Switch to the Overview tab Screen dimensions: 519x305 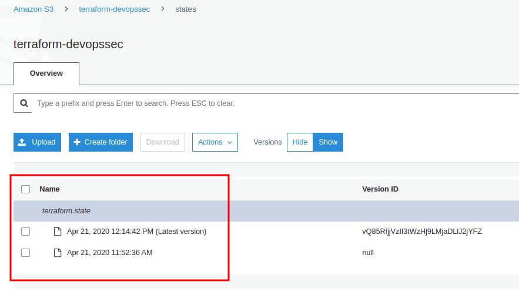[46, 73]
